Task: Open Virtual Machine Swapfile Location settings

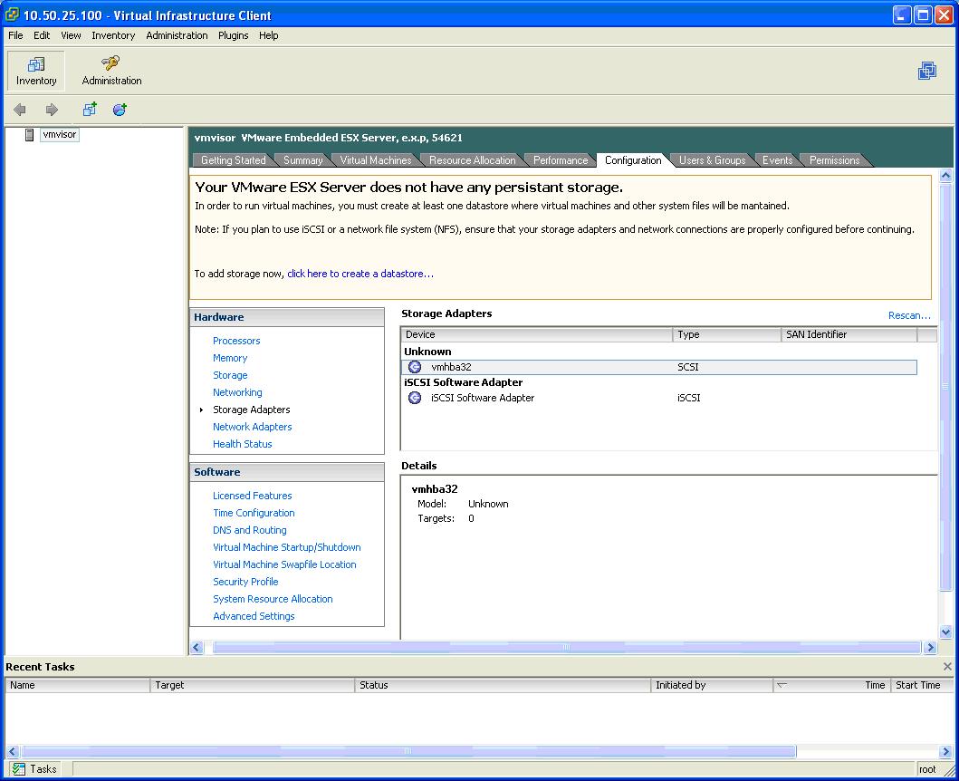Action: (x=284, y=564)
